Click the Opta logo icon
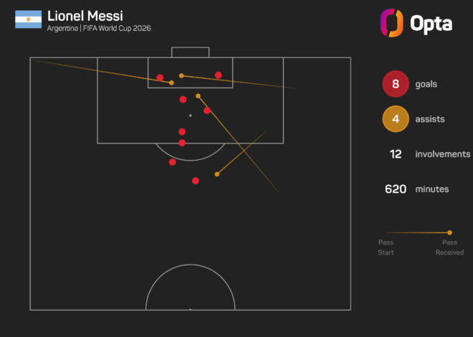Image resolution: width=473 pixels, height=337 pixels. coord(391,23)
